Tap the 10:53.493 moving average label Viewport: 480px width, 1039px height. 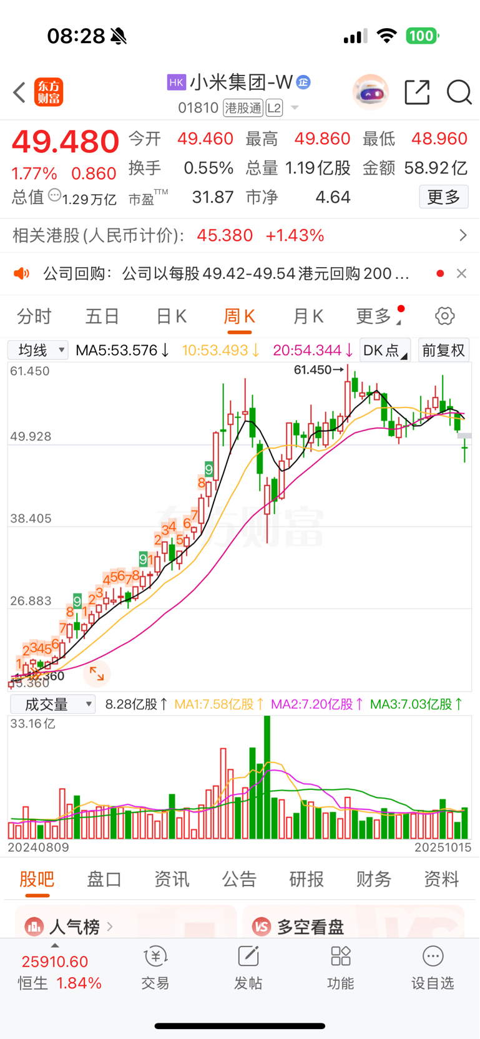tap(221, 350)
